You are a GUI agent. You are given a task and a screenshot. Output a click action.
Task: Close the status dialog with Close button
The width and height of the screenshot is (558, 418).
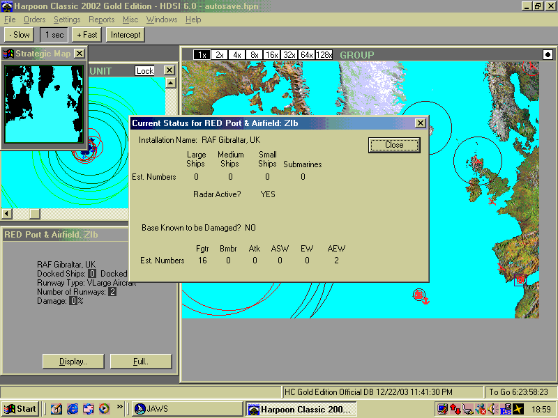pos(394,145)
